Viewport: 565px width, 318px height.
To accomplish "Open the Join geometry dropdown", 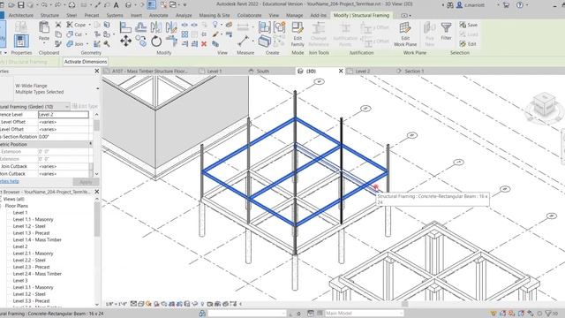I will click(87, 44).
